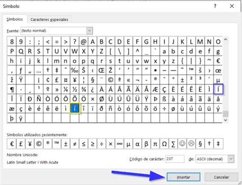Screen dimensions: 242x185
Task: Click the Cancelar button
Action: (222, 177)
